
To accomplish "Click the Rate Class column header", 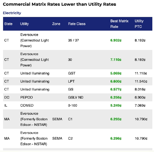I will coord(77,24).
